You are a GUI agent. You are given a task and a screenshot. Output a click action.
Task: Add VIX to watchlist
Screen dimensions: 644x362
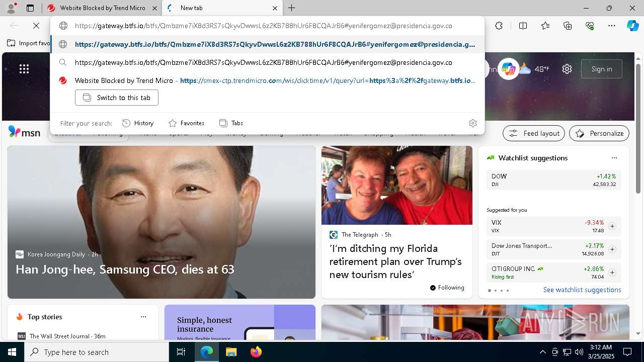tap(612, 226)
